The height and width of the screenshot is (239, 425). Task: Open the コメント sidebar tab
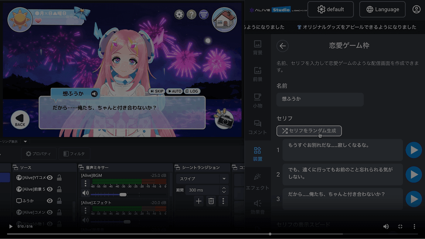pyautogui.click(x=257, y=127)
